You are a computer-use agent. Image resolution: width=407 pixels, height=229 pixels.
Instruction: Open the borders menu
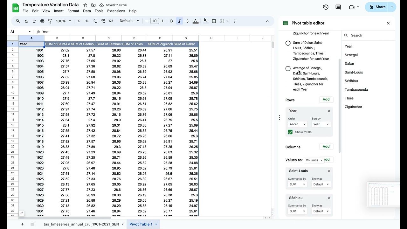point(214,21)
